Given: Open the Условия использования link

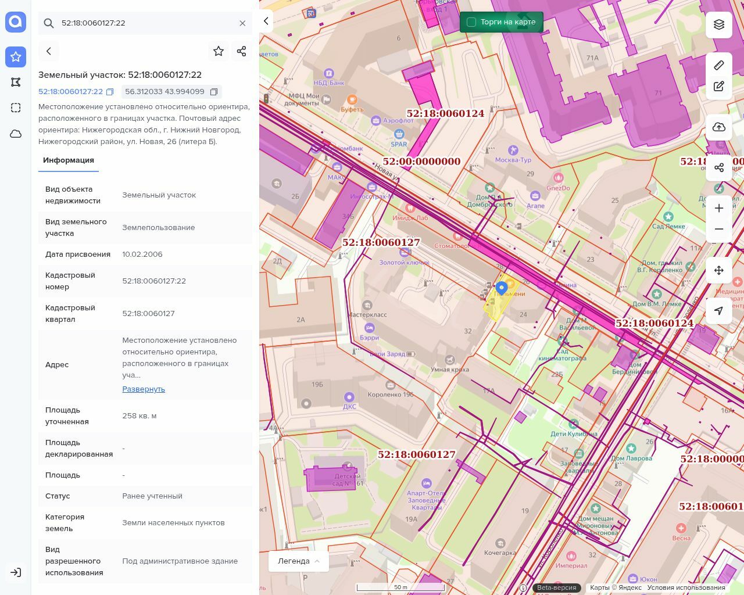Looking at the screenshot, I should pyautogui.click(x=686, y=587).
